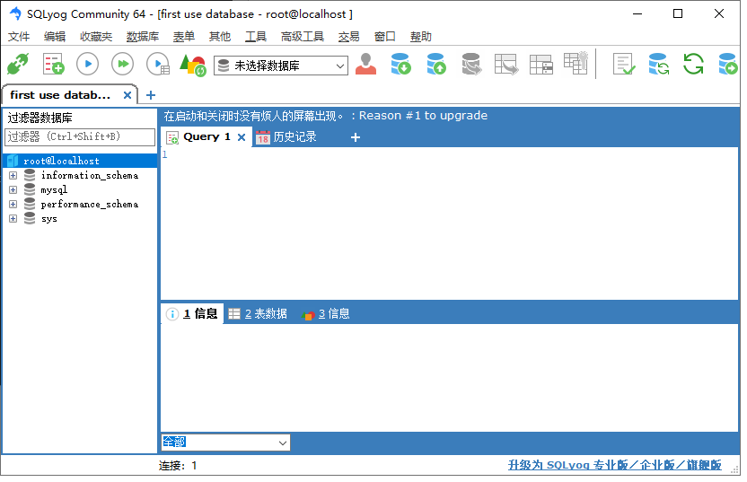
Task: Click the Reason #1 to upgrade banner
Action: coord(325,116)
